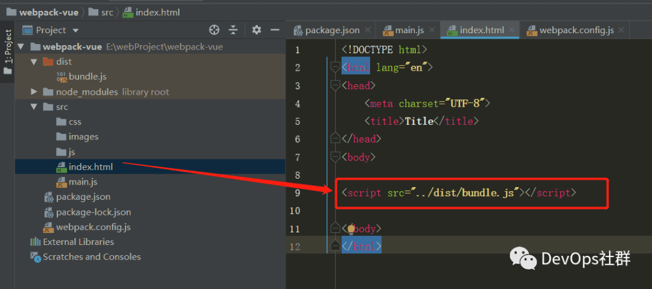This screenshot has width=652, height=289.
Task: Click the meta charset line text
Action: pos(427,104)
